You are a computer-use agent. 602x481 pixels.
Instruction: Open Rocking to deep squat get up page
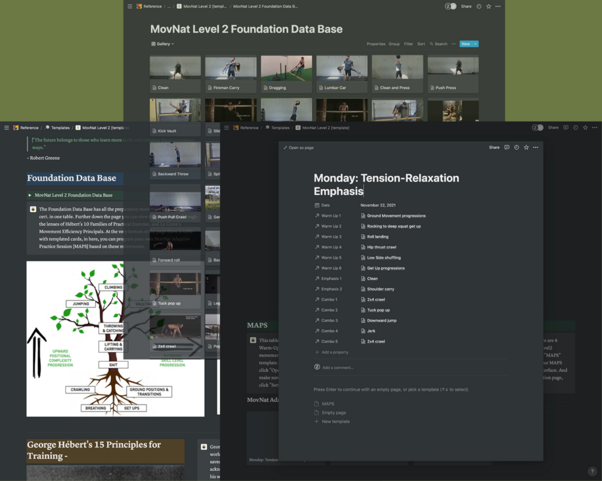pos(391,226)
